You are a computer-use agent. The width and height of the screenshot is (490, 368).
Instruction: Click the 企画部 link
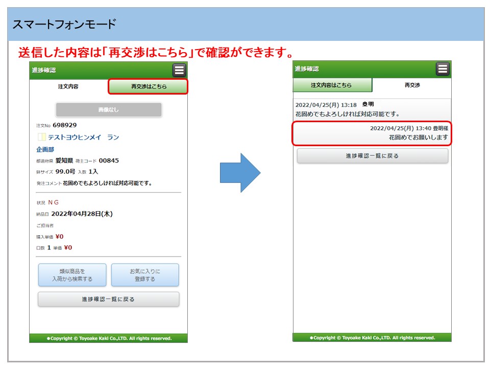point(45,149)
